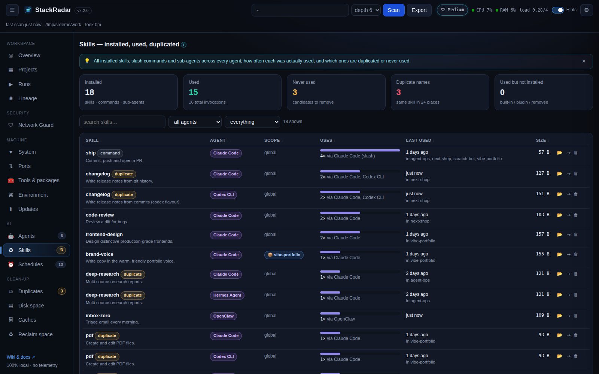Toggle the Hints switch

pos(557,10)
